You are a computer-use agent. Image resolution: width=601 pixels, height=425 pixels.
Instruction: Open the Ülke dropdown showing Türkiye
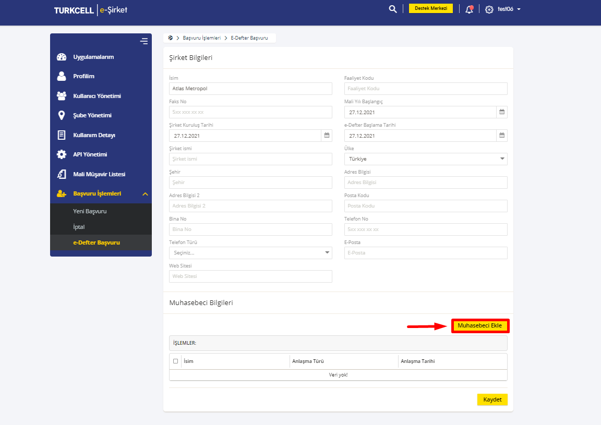click(x=426, y=159)
